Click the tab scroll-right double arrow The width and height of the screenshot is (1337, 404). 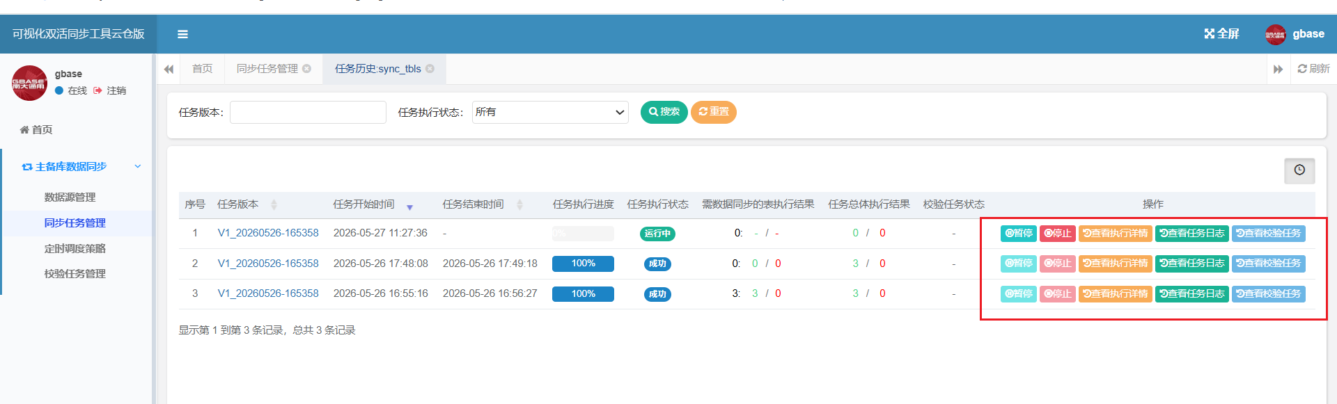tap(1278, 70)
